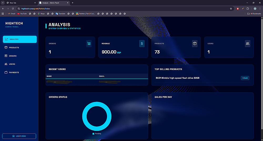Open the Products sidebar item
The height and width of the screenshot is (141, 263).
pos(20,48)
